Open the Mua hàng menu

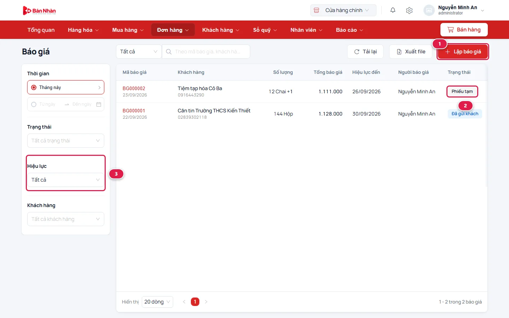(x=128, y=30)
